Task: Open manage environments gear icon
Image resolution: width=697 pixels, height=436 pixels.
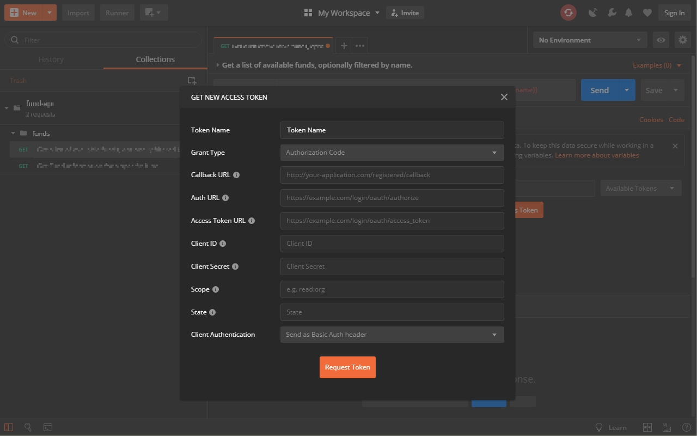Action: [x=682, y=40]
